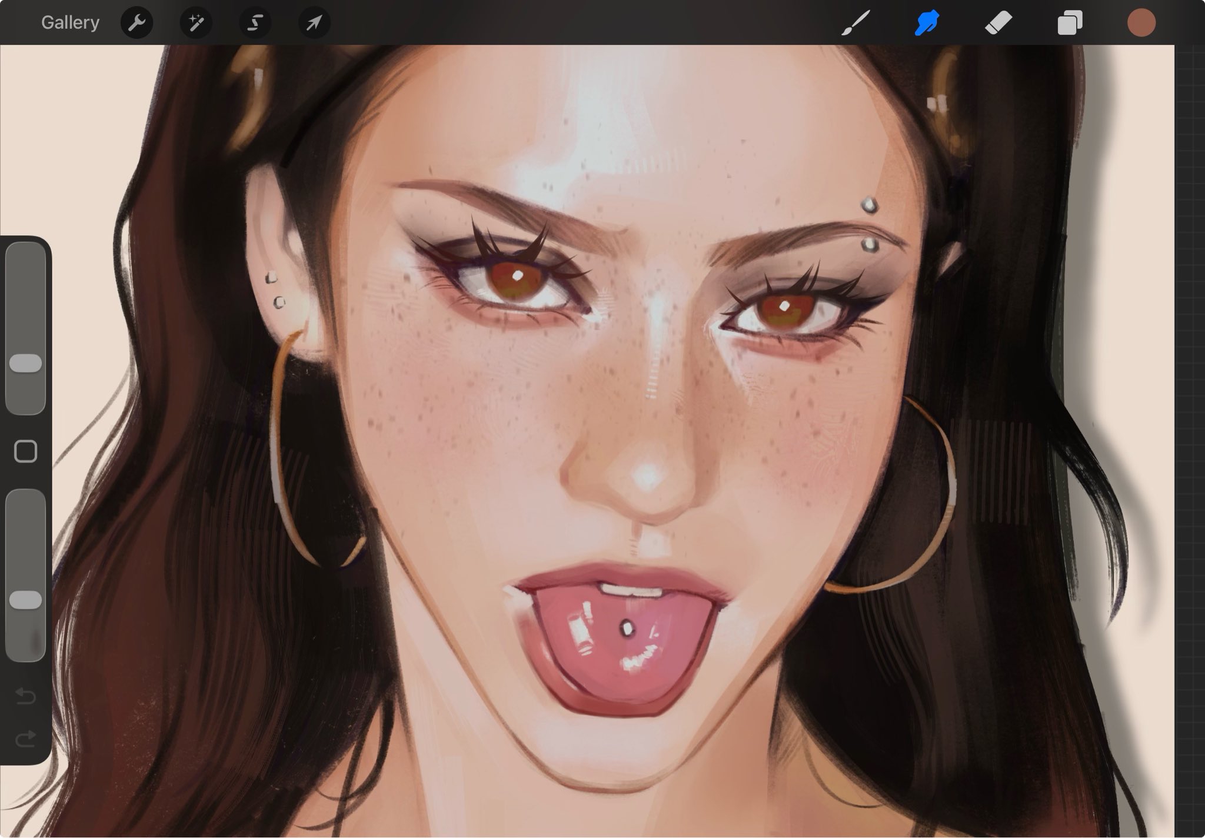Activate the Transform arrow tool
Screen dimensions: 1205x838
[314, 23]
